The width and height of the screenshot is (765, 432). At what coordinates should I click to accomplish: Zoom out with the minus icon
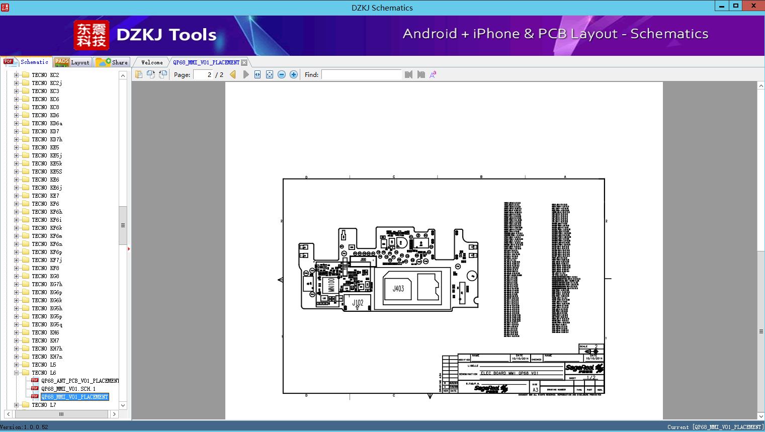282,74
